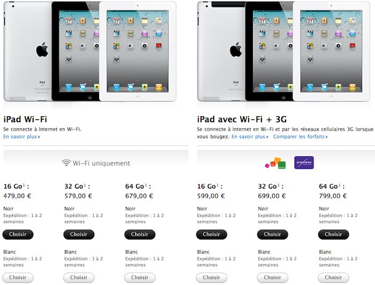Choose the black 16 Go Wi-Fi + 3G iPad

coord(212,234)
